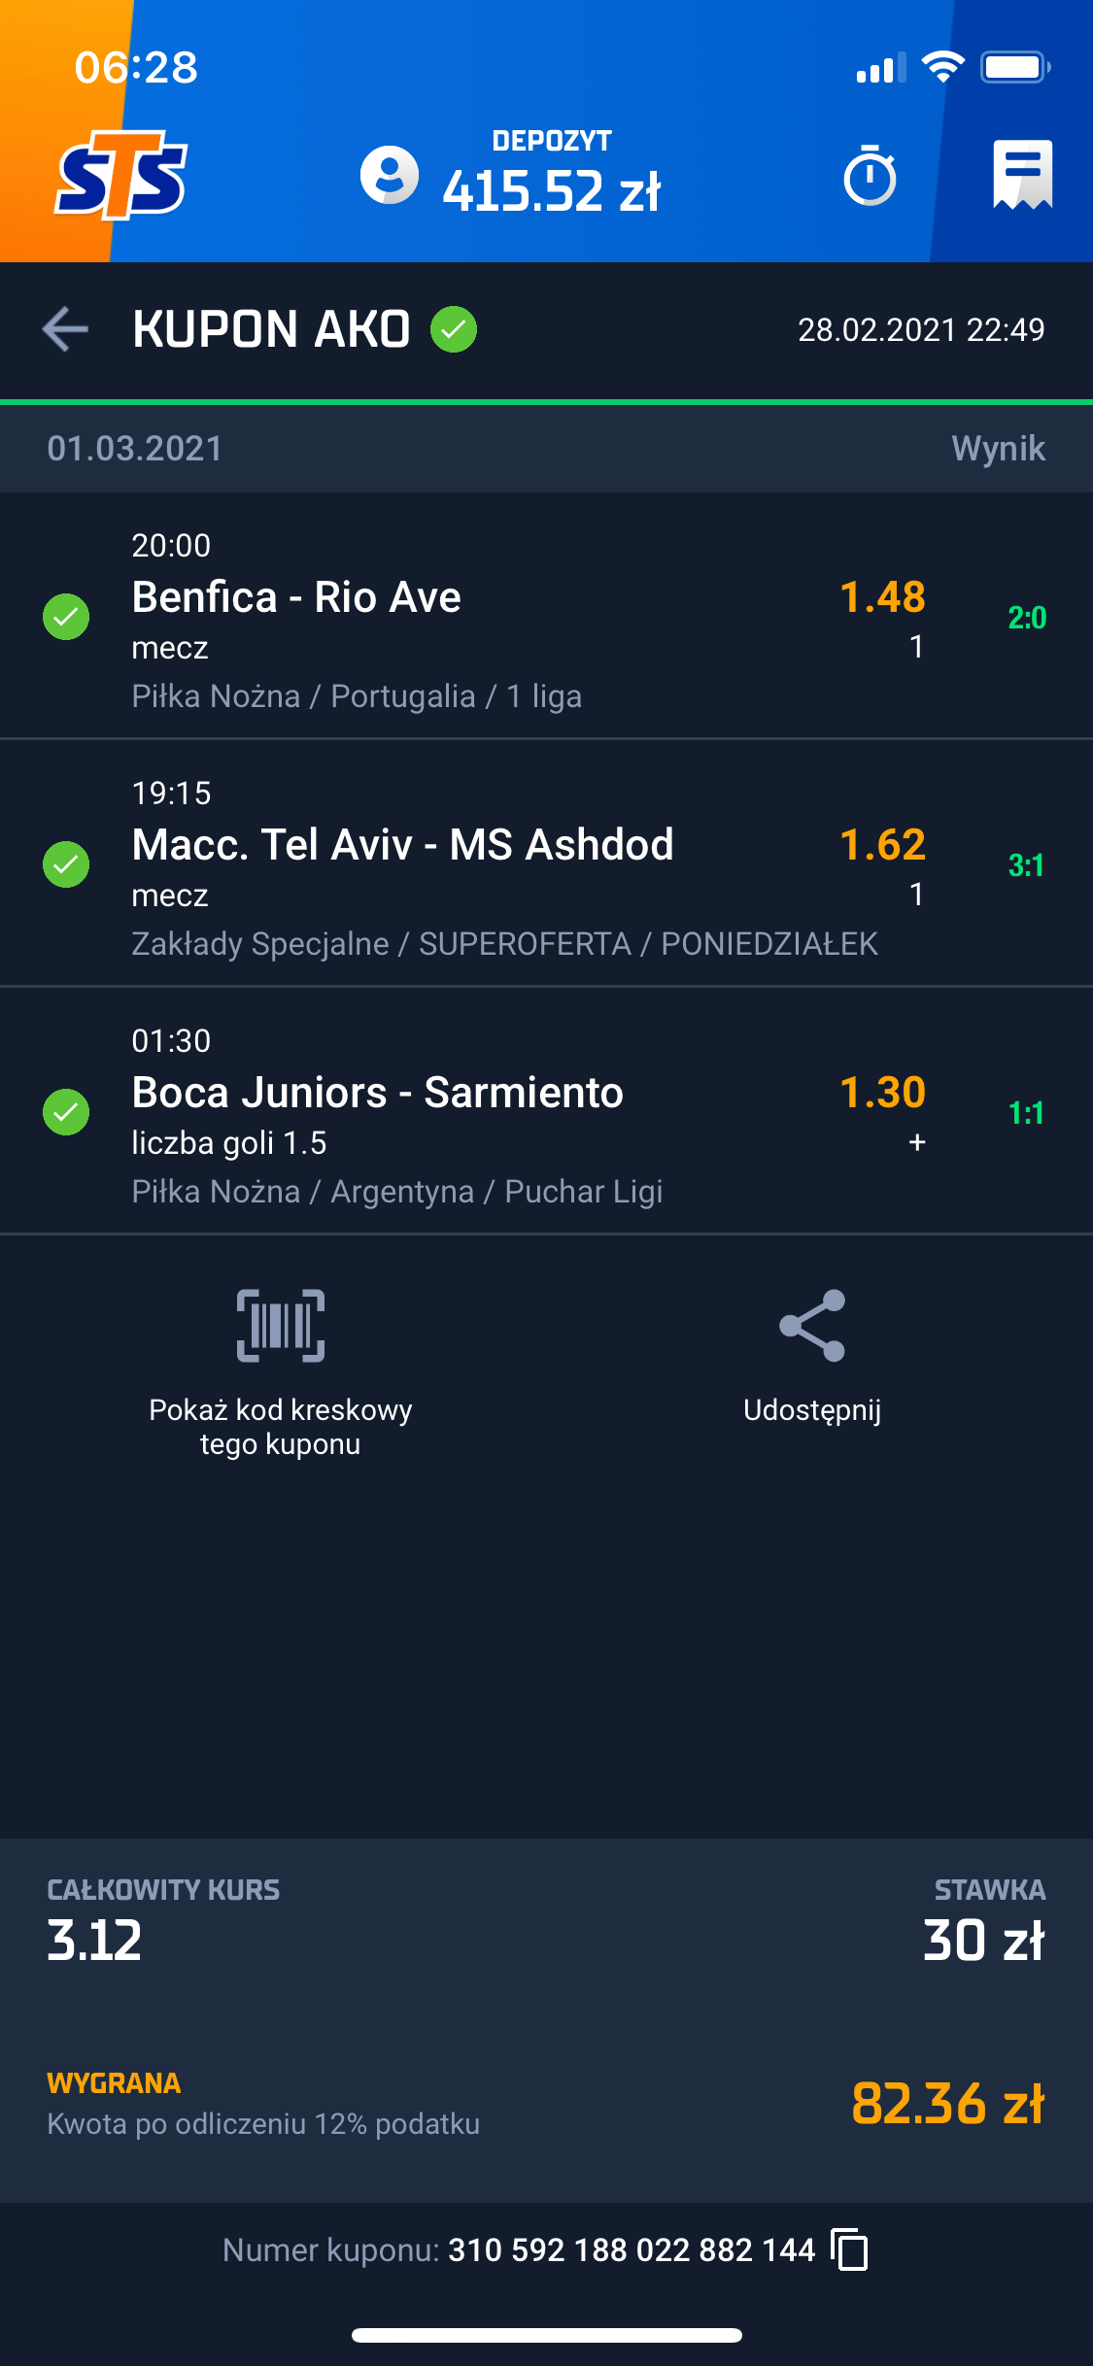The width and height of the screenshot is (1093, 2366).
Task: Open the Boca Juniors - Sarmiento match
Action: click(x=377, y=1093)
